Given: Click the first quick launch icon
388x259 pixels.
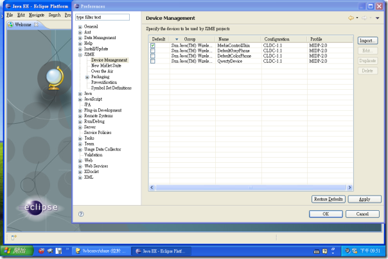Looking at the screenshot, I should (x=41, y=251).
